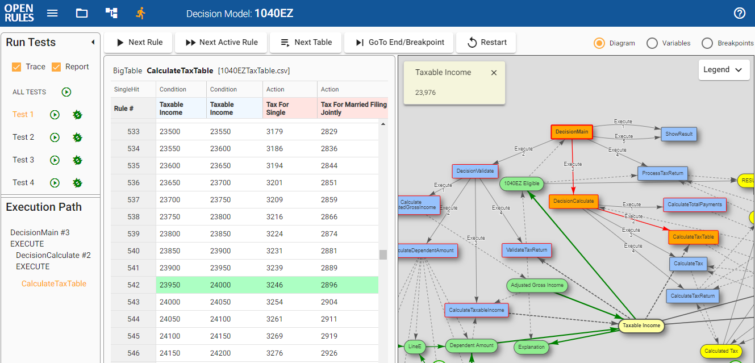Select the Breakpoints radio button

(707, 43)
